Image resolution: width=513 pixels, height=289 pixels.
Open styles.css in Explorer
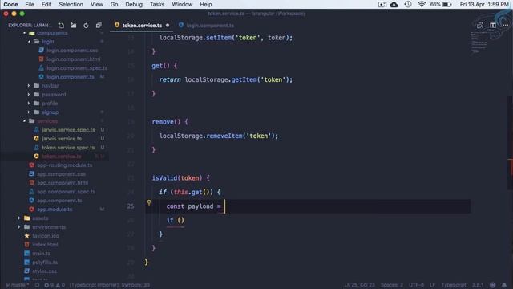click(44, 271)
